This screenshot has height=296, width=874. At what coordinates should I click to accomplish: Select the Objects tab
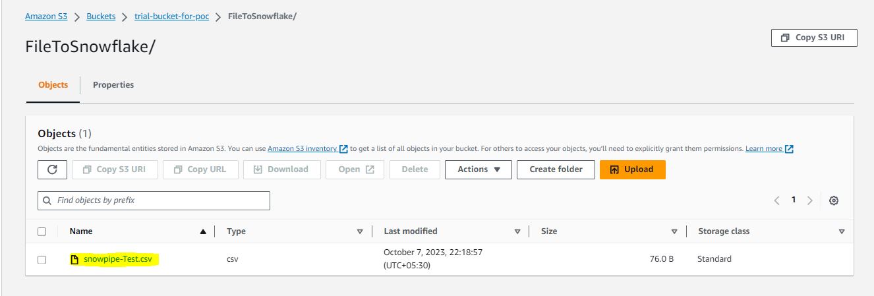53,85
